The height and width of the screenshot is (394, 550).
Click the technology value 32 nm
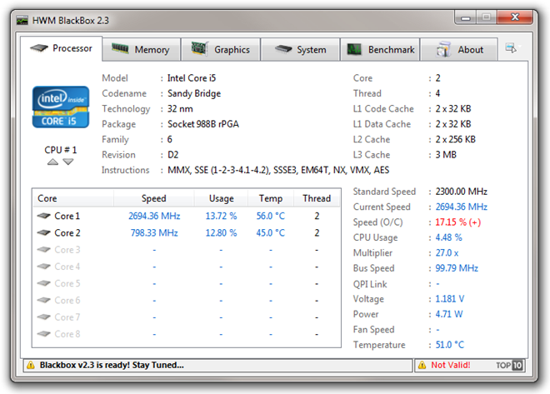point(180,108)
